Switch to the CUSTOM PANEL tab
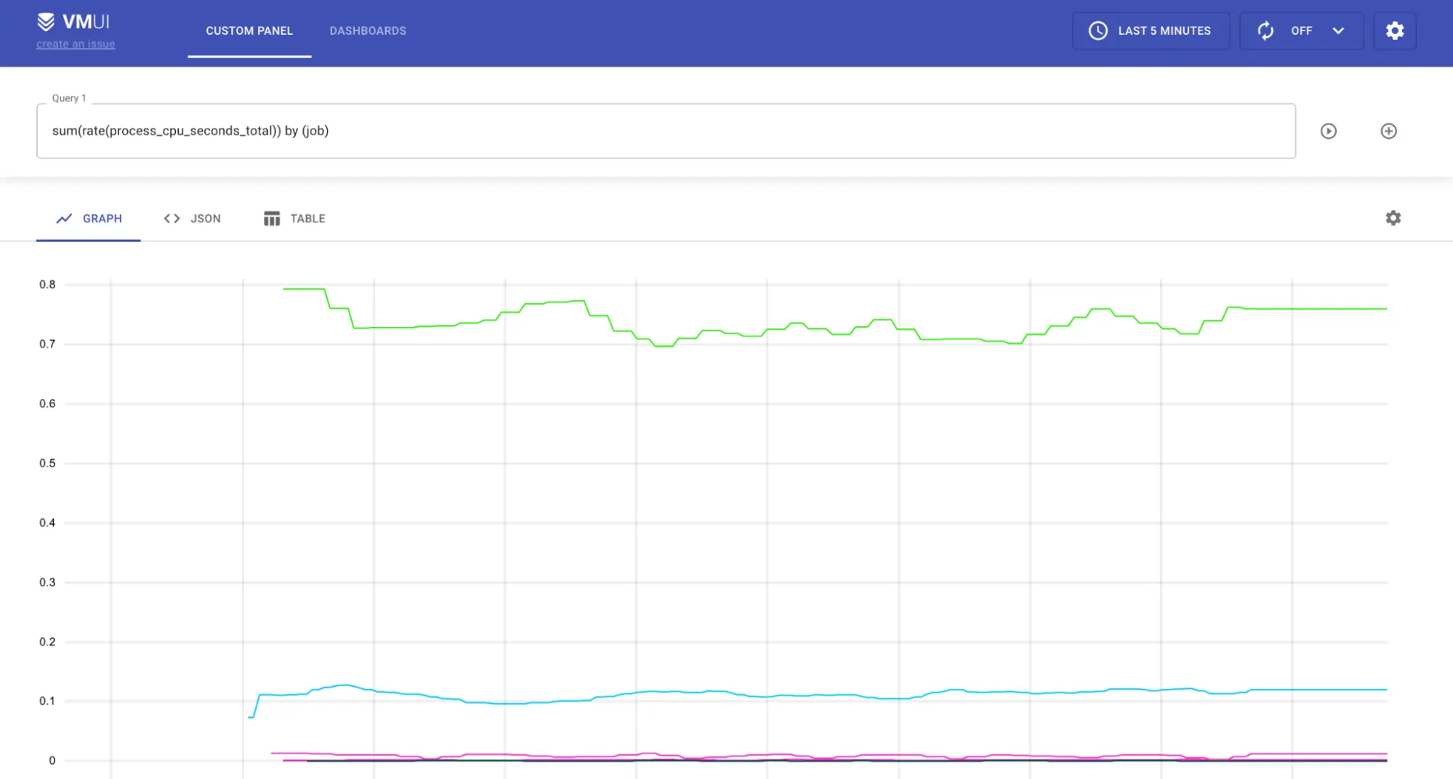This screenshot has width=1453, height=779. (x=249, y=31)
